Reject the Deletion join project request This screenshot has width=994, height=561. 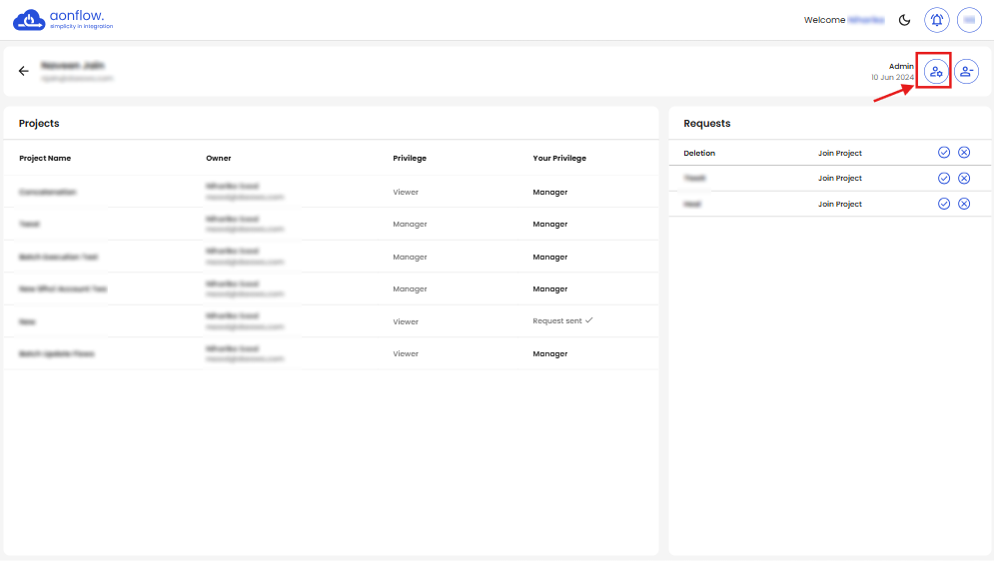click(x=964, y=152)
